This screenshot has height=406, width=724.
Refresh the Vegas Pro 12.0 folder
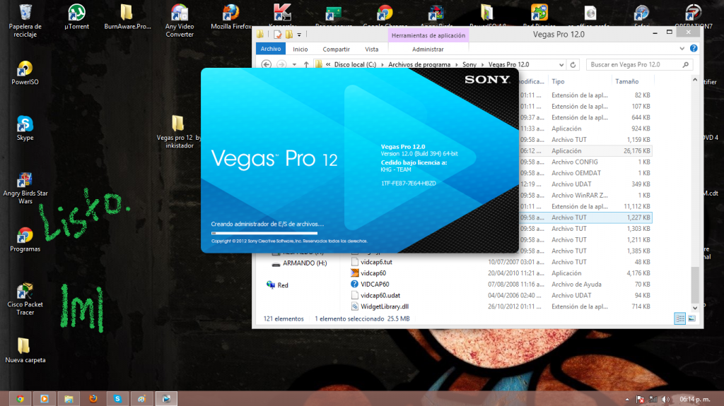(x=573, y=64)
